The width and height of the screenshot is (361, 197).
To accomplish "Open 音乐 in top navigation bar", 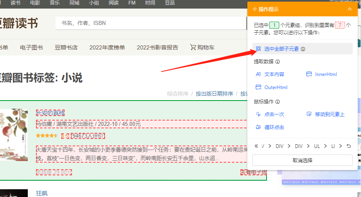I will click(54, 3).
